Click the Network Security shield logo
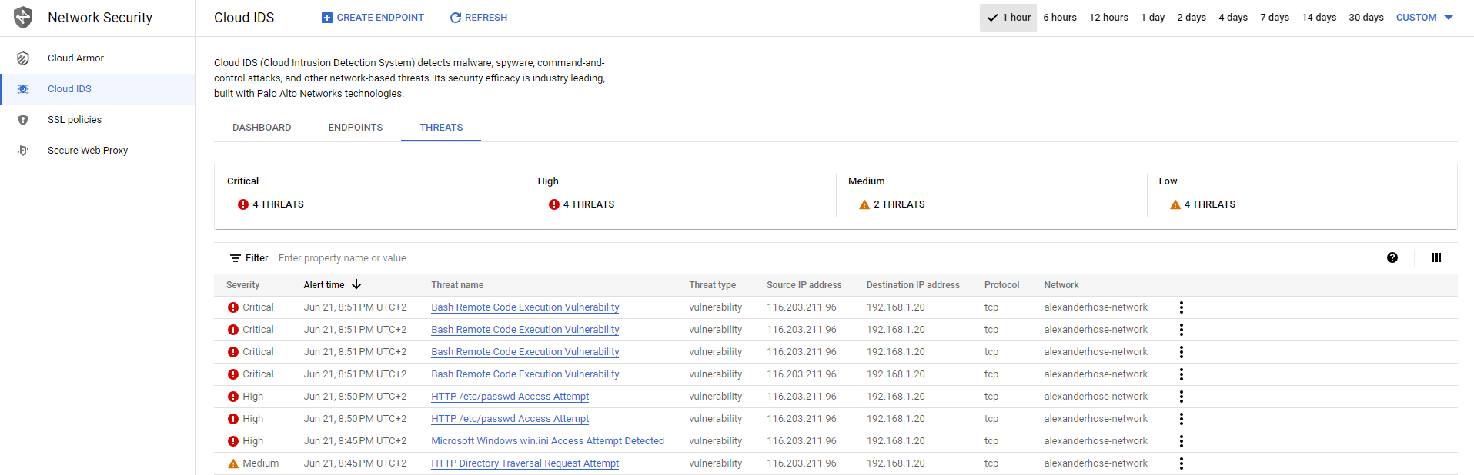This screenshot has height=475, width=1474. tap(23, 17)
